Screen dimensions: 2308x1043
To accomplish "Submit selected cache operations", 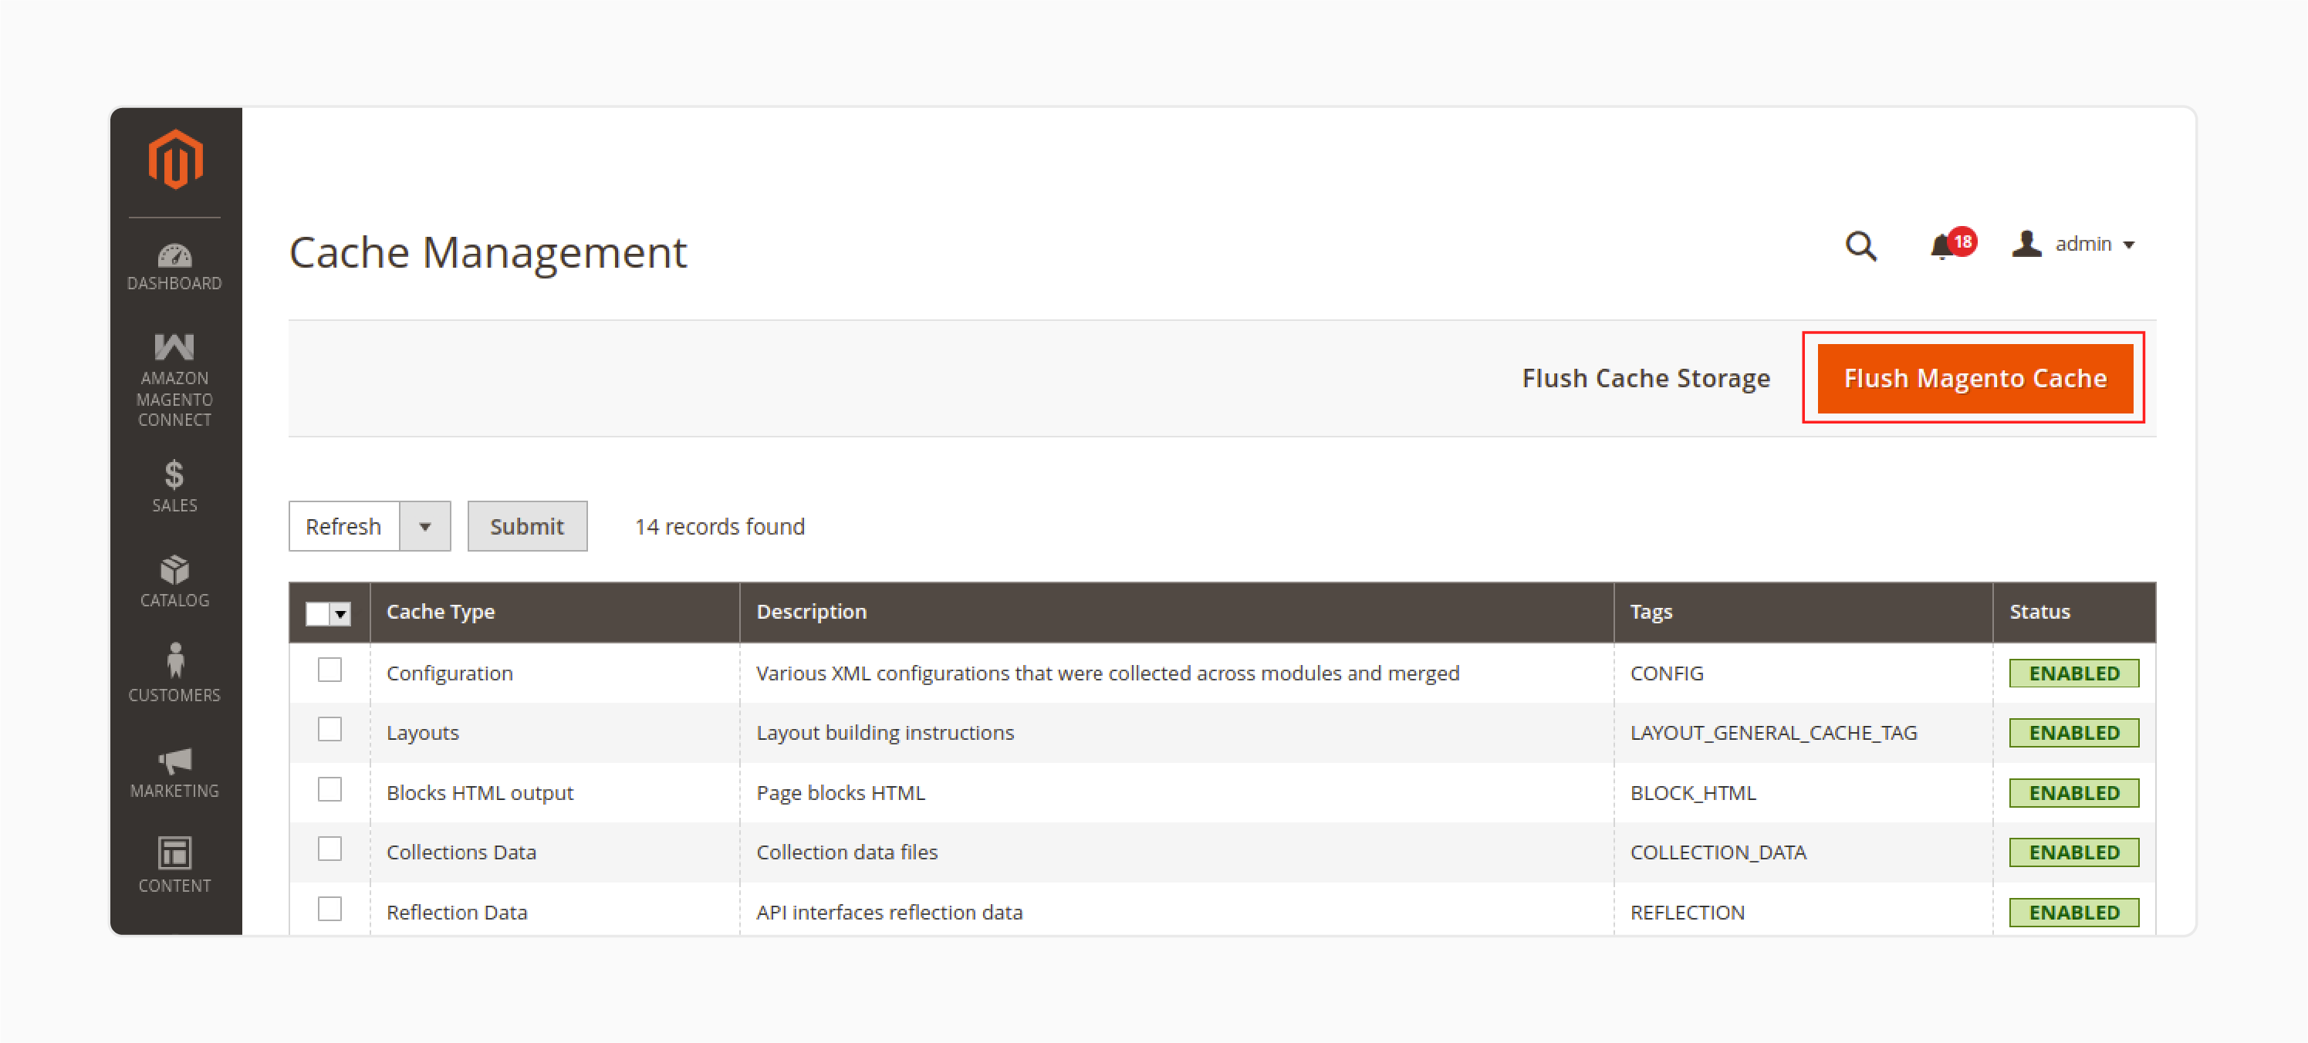I will tap(527, 525).
